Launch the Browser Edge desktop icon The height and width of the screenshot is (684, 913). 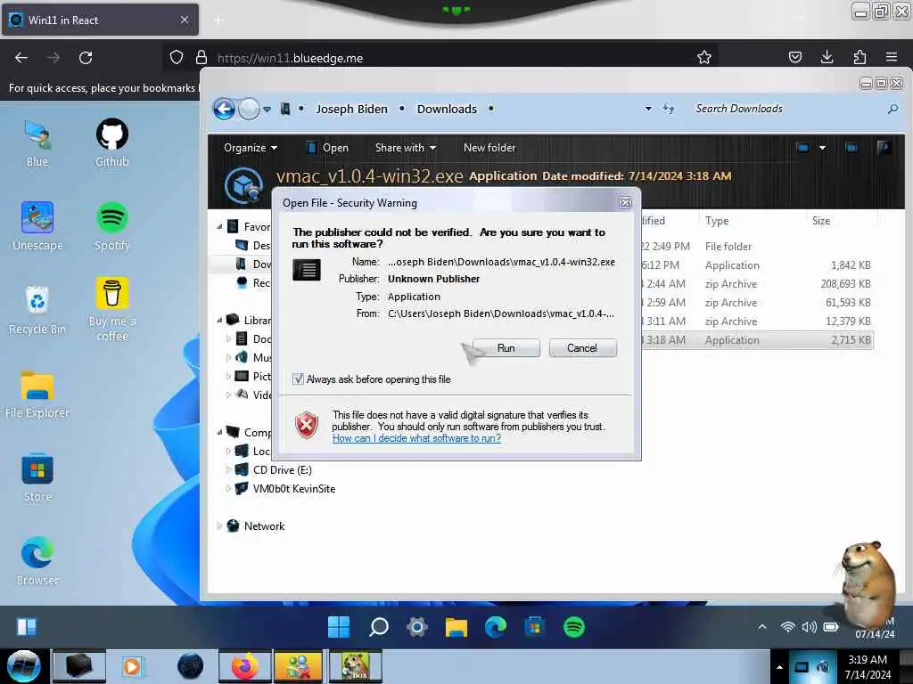click(37, 561)
